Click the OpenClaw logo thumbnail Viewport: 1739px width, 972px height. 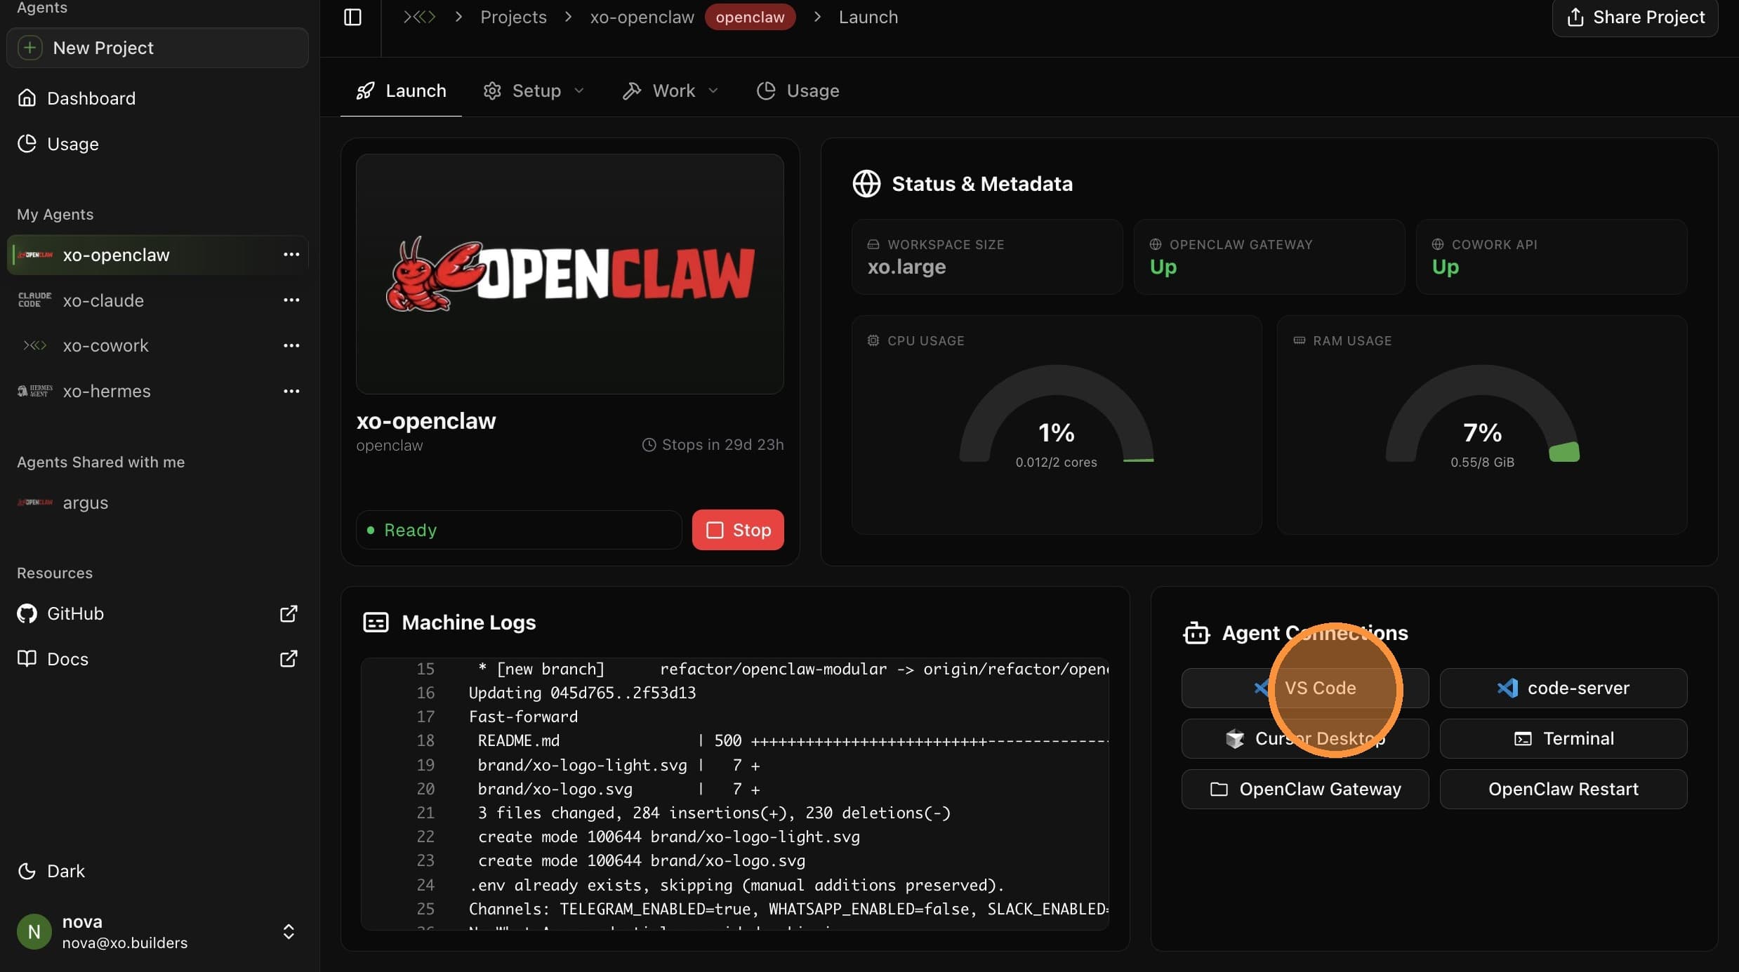coord(569,274)
